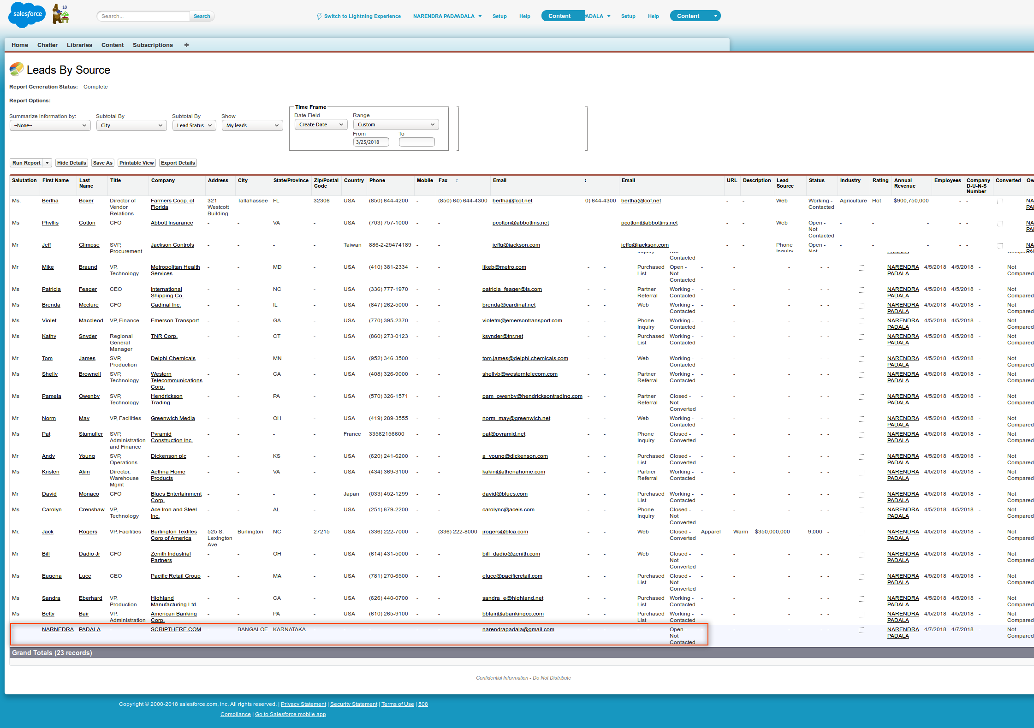Add a new tab with plus icon
The image size is (1034, 728).
click(x=186, y=45)
